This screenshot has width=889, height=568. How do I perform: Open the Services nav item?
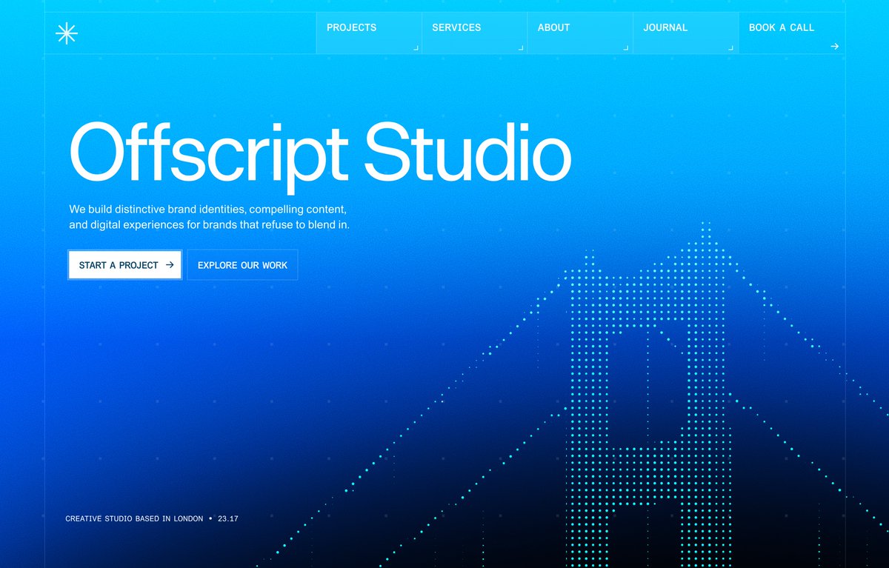pyautogui.click(x=474, y=33)
